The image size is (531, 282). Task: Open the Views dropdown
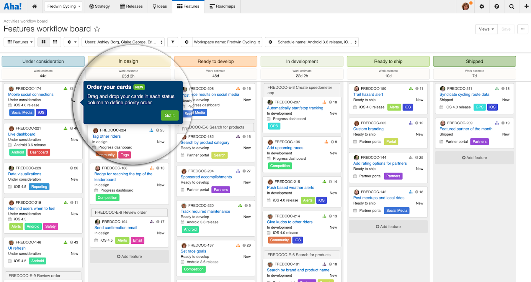click(486, 29)
